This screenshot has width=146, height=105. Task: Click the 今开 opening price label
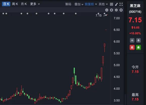tap(135, 67)
